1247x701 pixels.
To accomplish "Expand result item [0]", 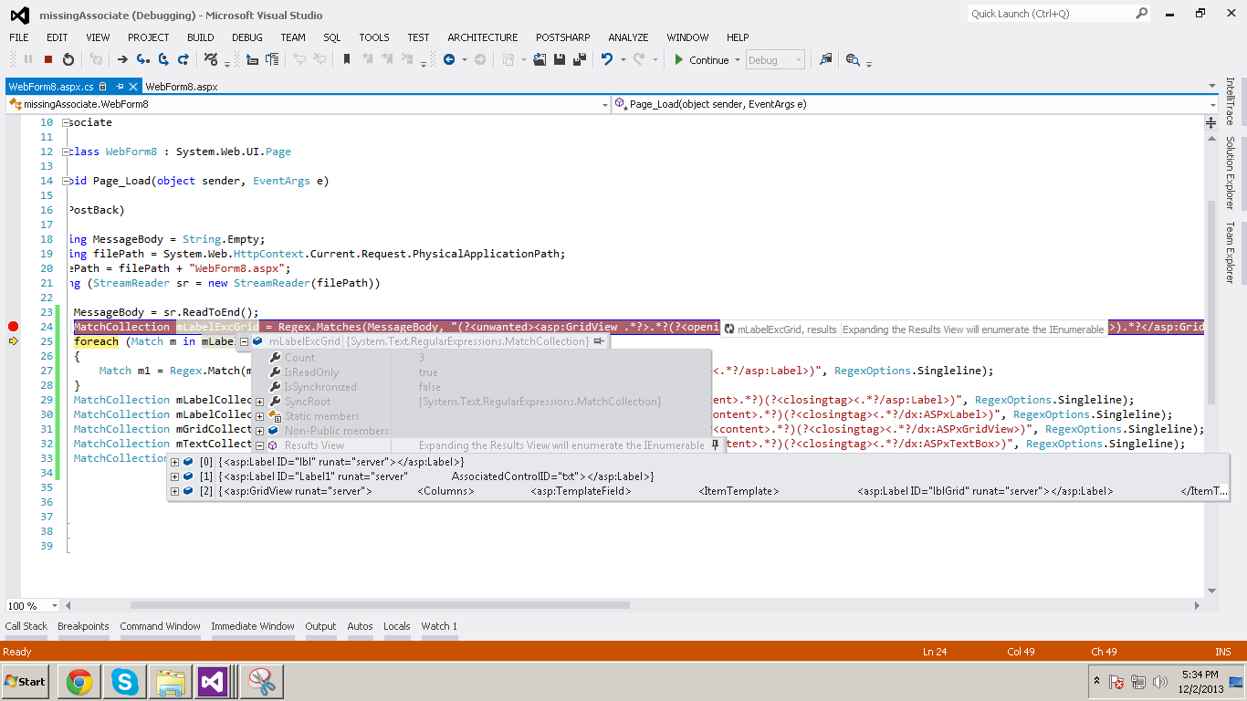I will coord(174,462).
